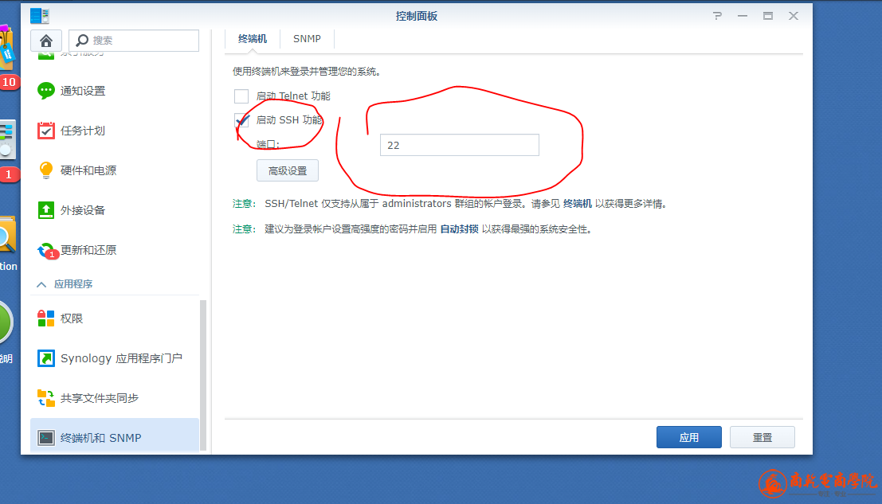
Task: Click the desktop badge showing 10
Action: point(9,82)
